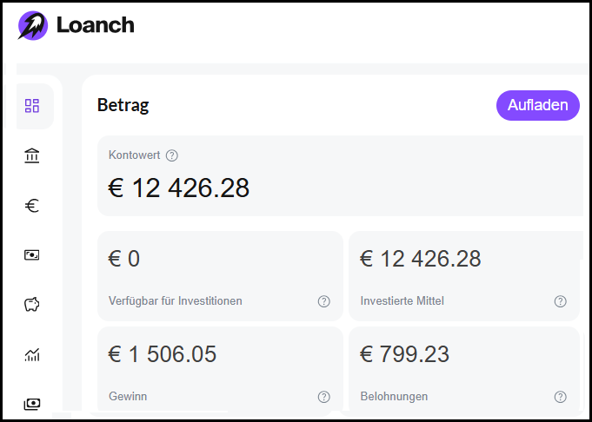Click the Loanch rocket logo icon

click(33, 25)
